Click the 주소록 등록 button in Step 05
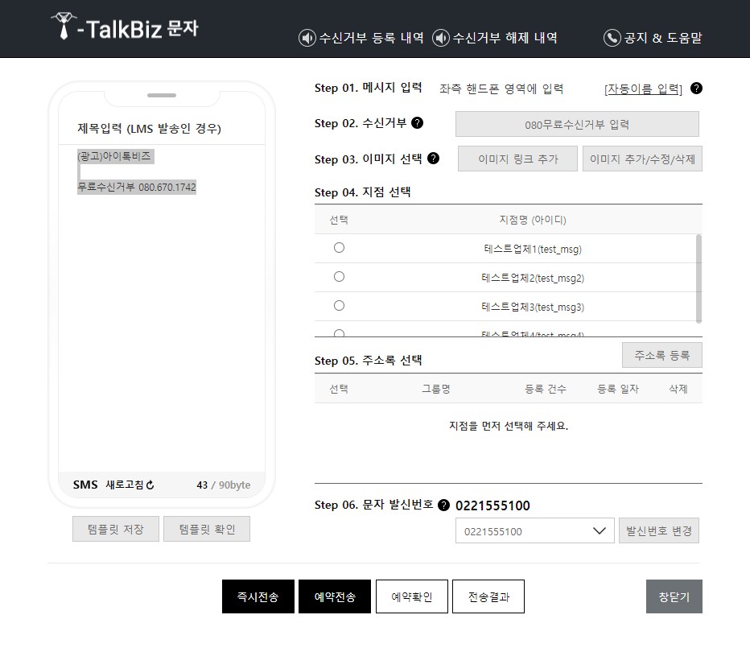 tap(661, 355)
